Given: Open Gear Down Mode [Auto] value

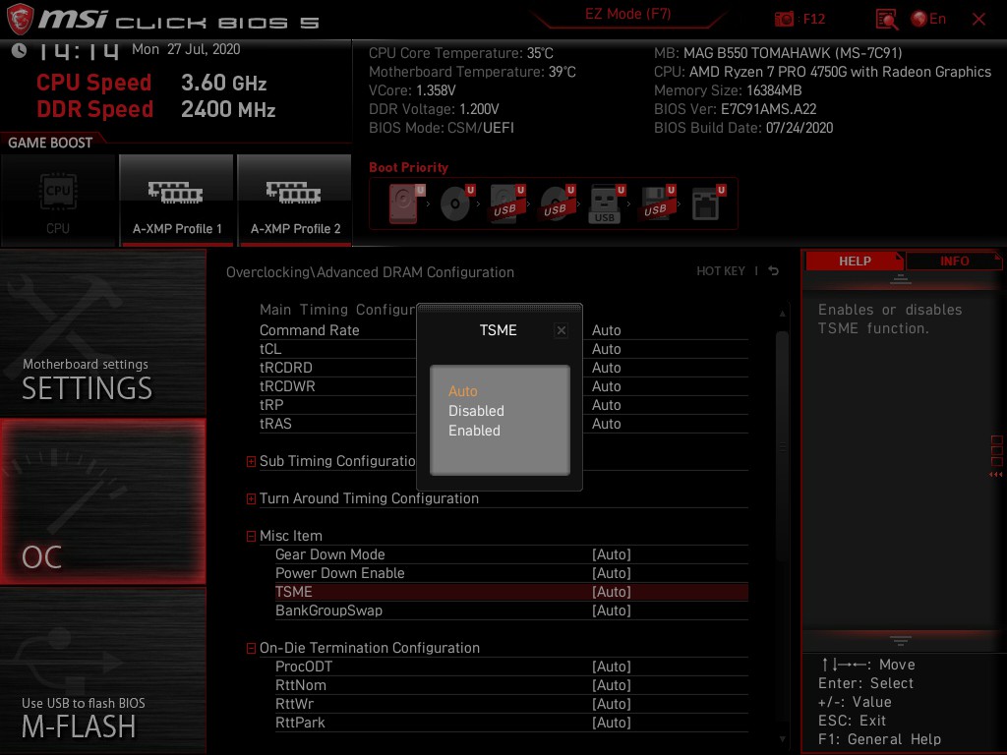Looking at the screenshot, I should [x=612, y=554].
